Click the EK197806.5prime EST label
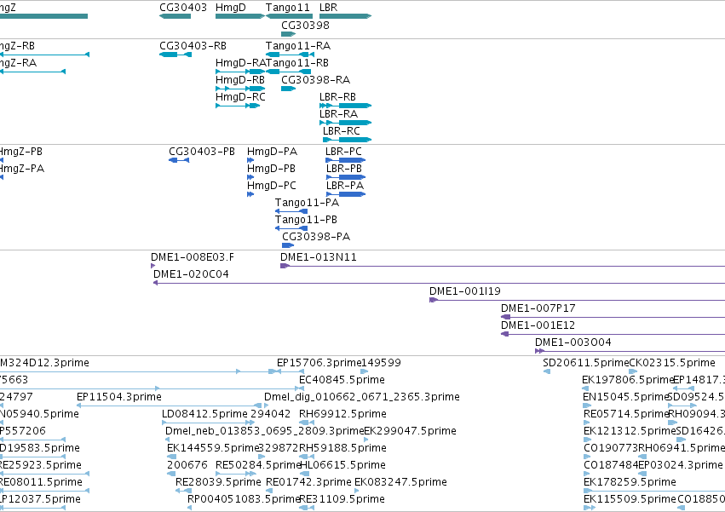Screen dimensions: 725x512 pos(629,380)
